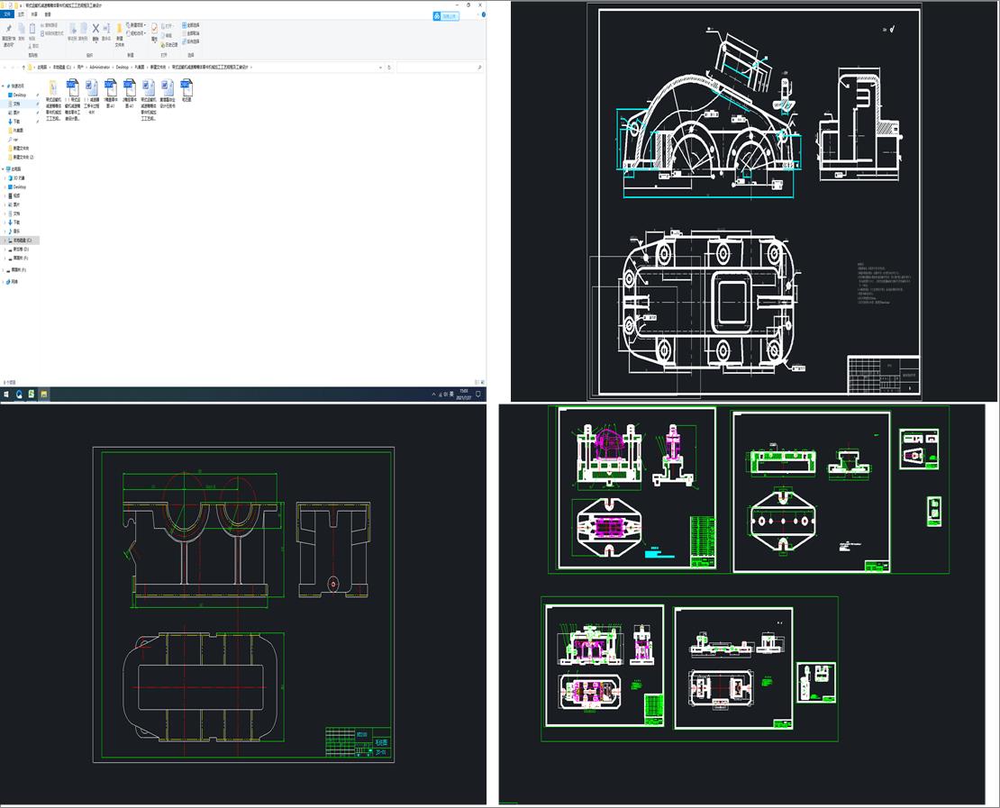The image size is (1000, 808).
Task: Open the browser icon on the taskbar
Action: [19, 395]
